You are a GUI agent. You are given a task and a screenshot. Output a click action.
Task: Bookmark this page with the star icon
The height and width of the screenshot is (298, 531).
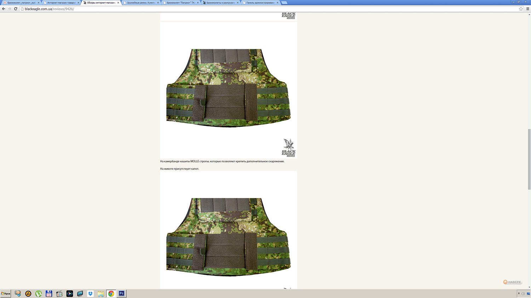pyautogui.click(x=521, y=9)
